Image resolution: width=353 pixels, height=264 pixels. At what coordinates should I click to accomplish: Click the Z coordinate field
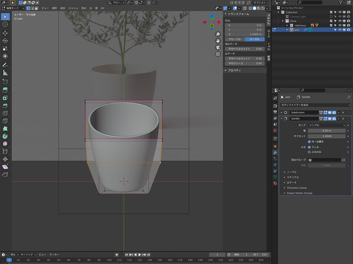(x=245, y=34)
